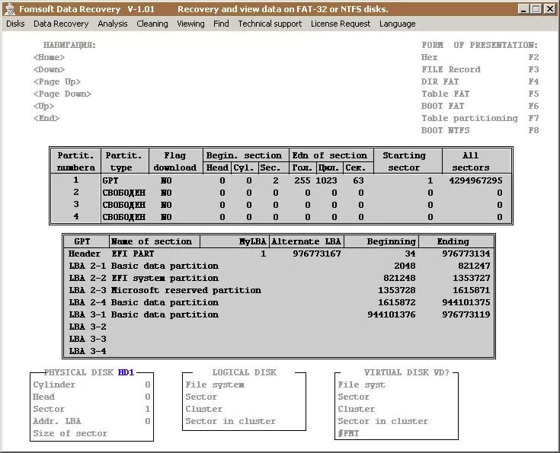
Task: Select LBA 3-1 Basic data partition row
Action: point(279,314)
